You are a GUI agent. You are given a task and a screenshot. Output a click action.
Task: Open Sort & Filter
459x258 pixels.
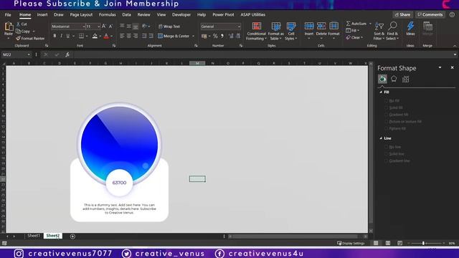[379, 31]
